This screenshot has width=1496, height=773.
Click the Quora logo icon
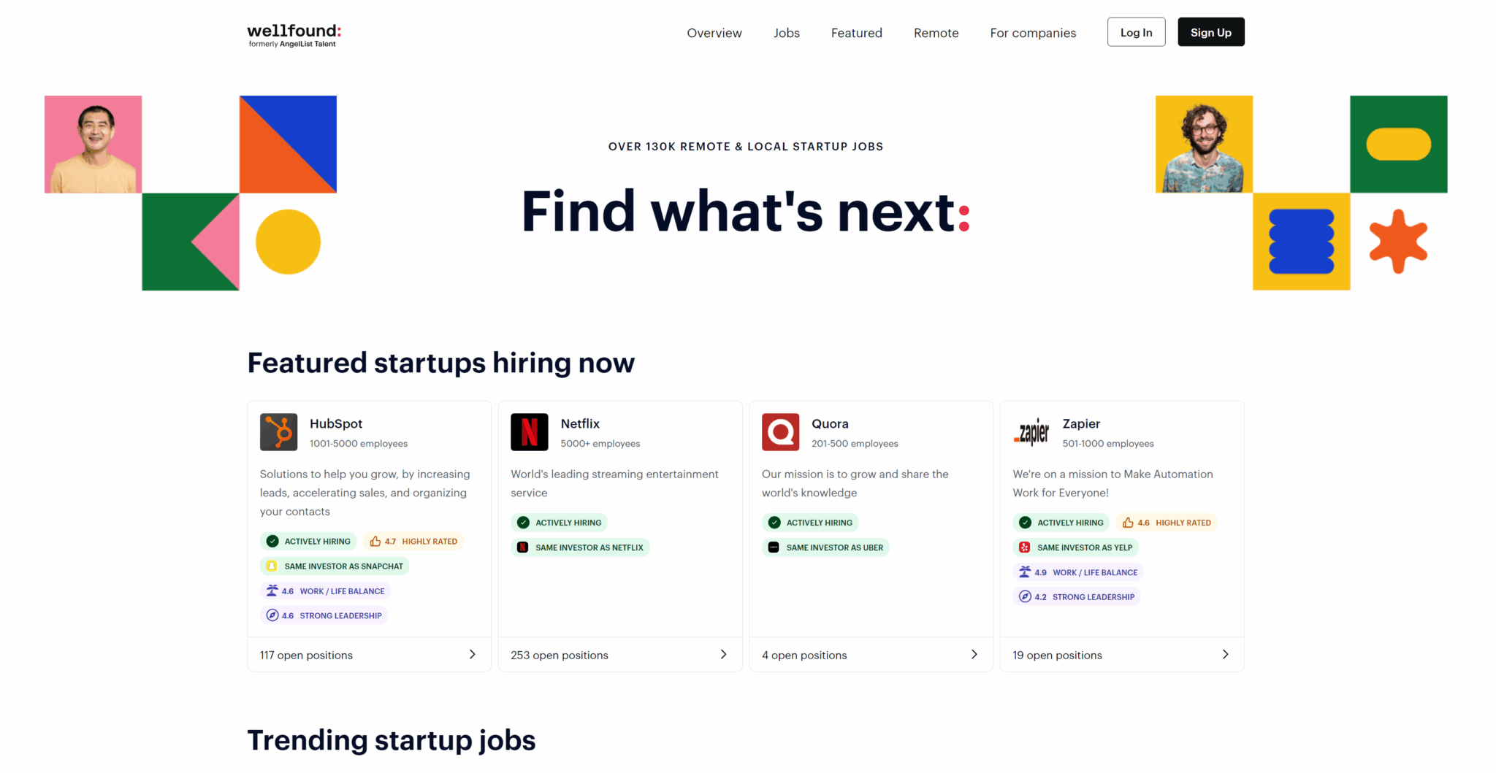click(x=780, y=432)
